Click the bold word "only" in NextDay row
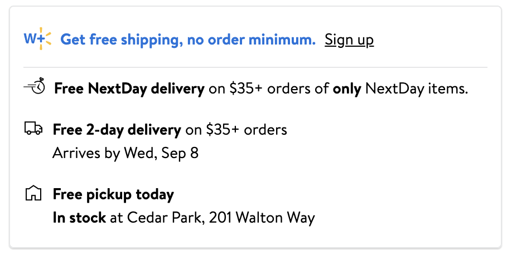512x256 pixels. pos(347,88)
